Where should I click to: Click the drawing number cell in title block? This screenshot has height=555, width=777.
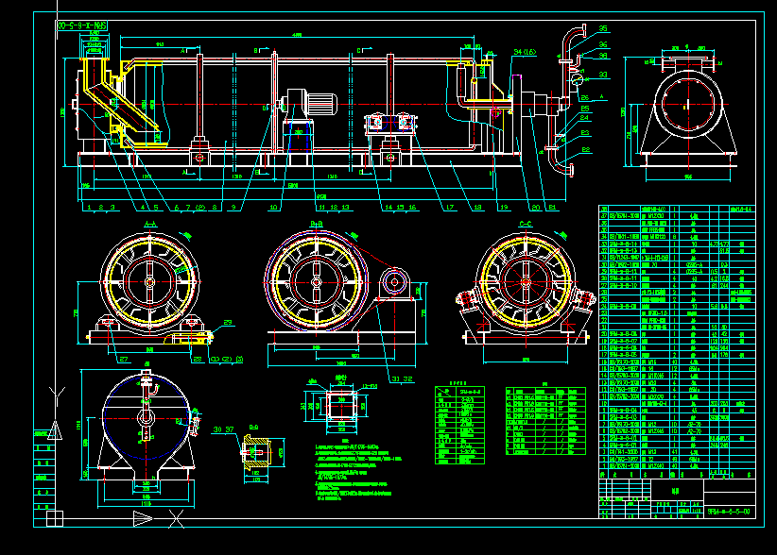coord(730,512)
